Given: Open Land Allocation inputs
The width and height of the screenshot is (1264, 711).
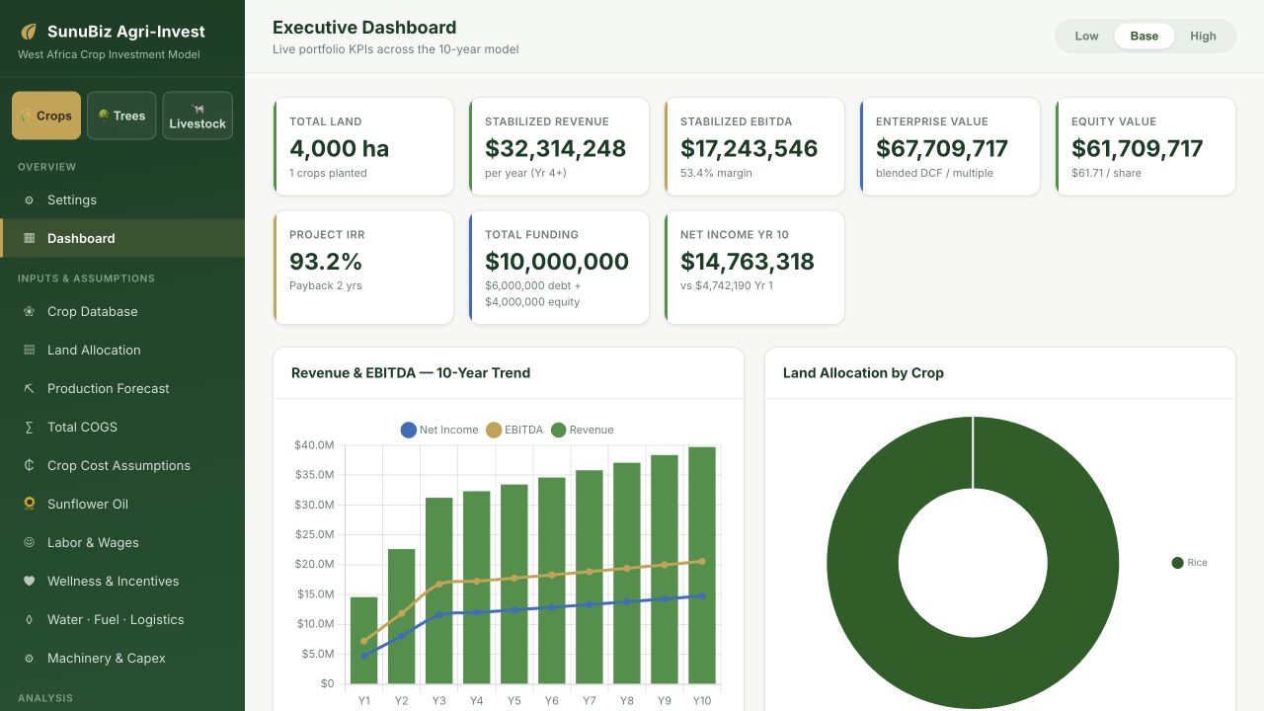Looking at the screenshot, I should pos(122,350).
